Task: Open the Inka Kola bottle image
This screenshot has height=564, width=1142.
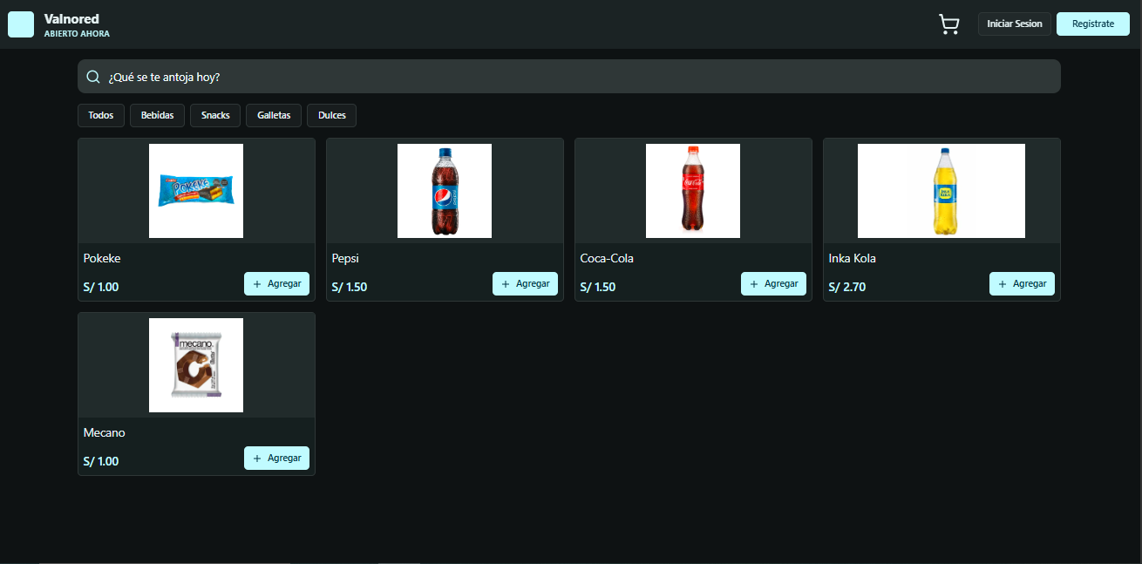Action: tap(941, 191)
